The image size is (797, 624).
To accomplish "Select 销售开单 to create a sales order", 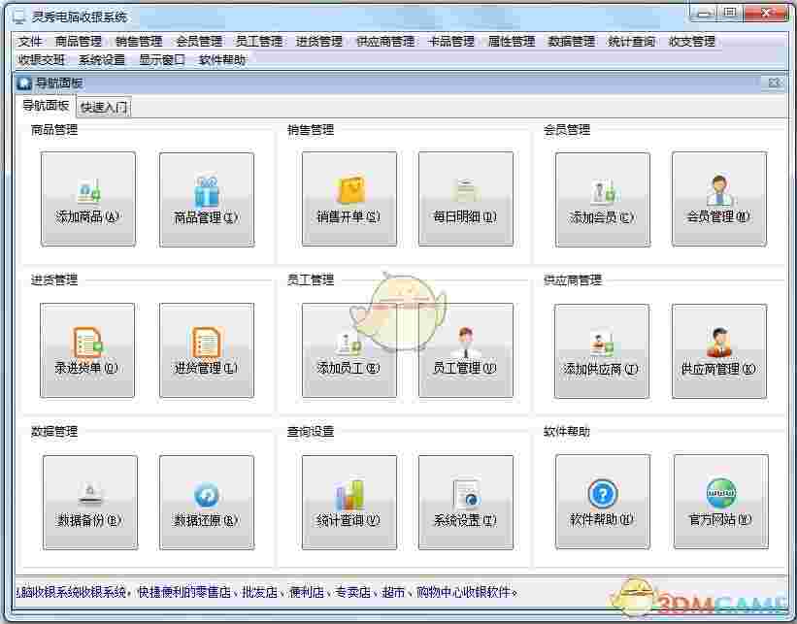I will tap(348, 199).
